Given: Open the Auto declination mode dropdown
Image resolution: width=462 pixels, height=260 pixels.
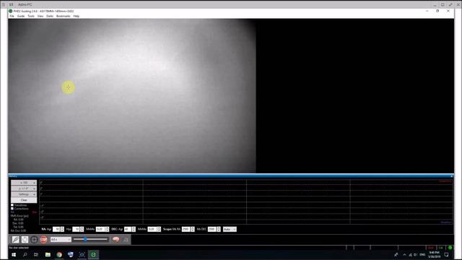Looking at the screenshot, I should [x=230, y=229].
